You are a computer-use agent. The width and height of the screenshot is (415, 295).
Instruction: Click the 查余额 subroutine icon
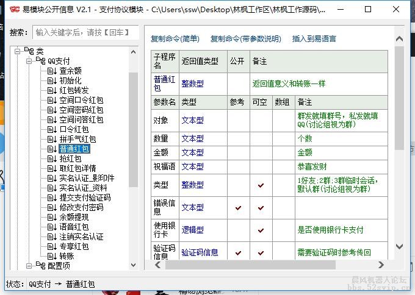point(52,71)
